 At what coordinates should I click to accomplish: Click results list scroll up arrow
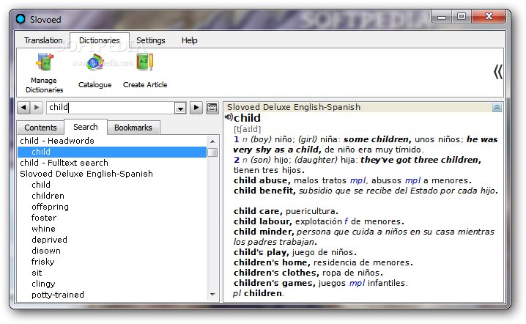pos(212,141)
